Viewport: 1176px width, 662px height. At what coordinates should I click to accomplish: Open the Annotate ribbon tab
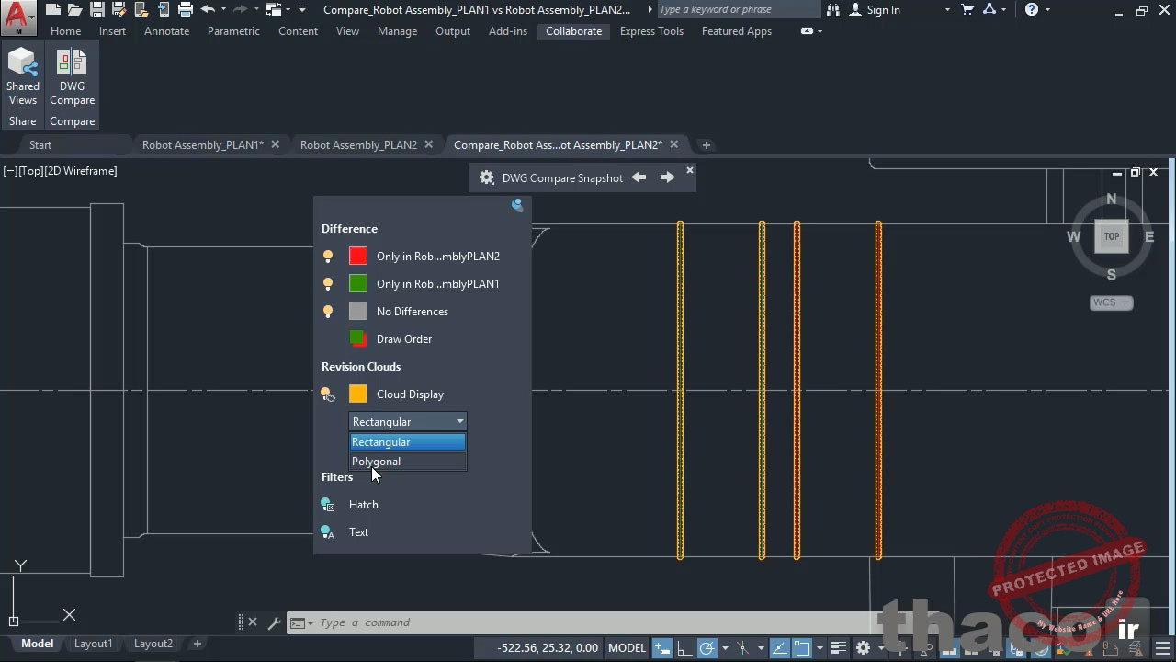[167, 31]
